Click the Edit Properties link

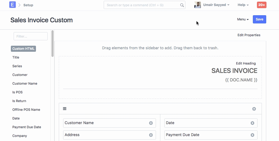[249, 35]
